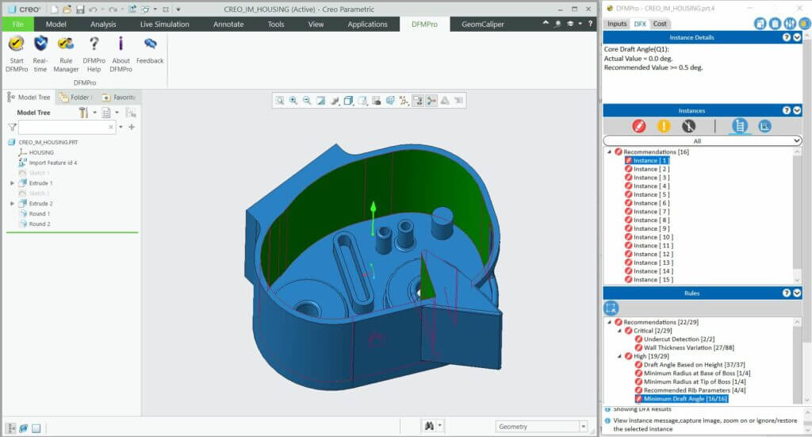Screen dimensions: 812x437
Task: Toggle annotation display in graphics toolbar
Action: coord(418,101)
